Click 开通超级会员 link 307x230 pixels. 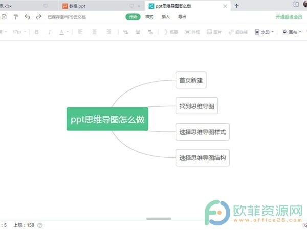289,17
